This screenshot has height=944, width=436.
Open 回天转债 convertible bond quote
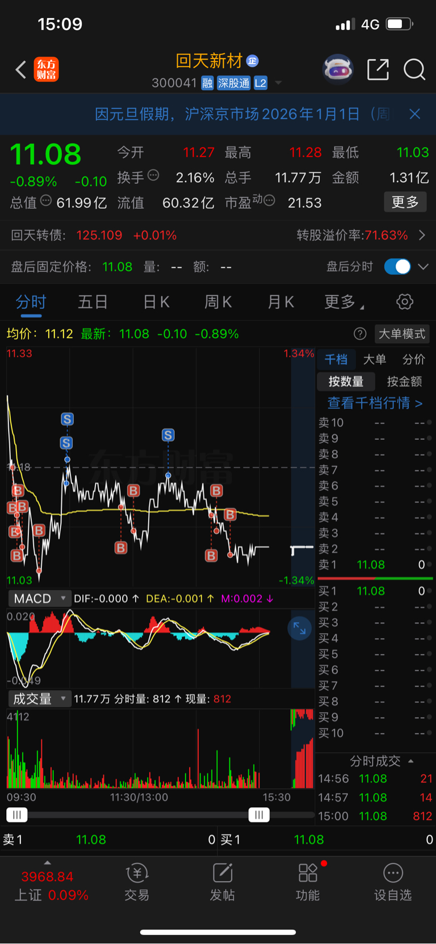(94, 235)
